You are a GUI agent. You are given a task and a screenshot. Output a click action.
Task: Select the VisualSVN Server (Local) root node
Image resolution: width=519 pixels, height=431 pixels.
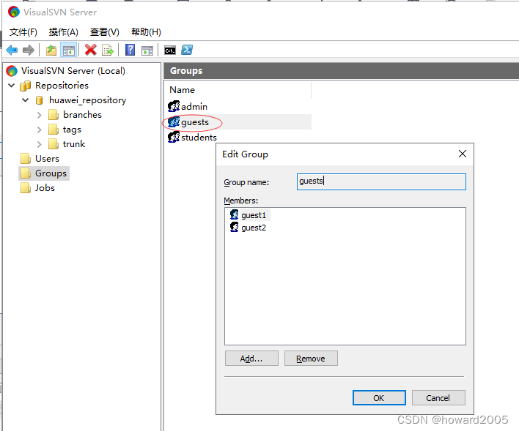[73, 71]
